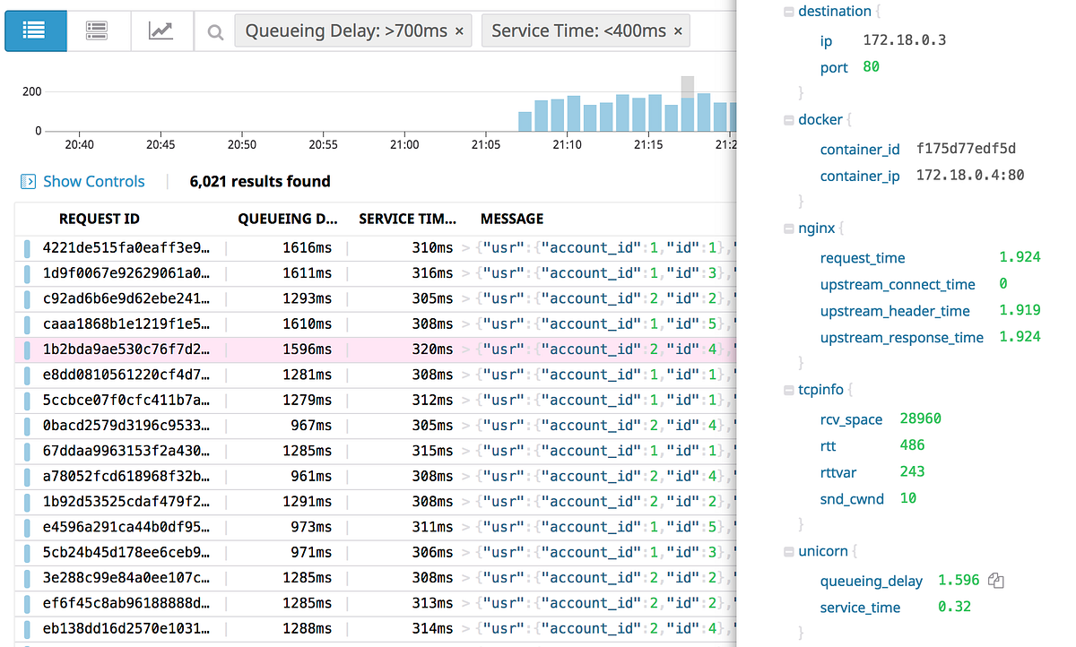Remove the Queueing Delay filter chip
Screen dimensions: 1076x647
458,30
